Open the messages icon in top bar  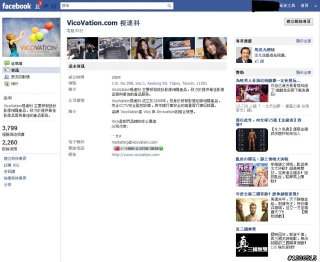46,6
